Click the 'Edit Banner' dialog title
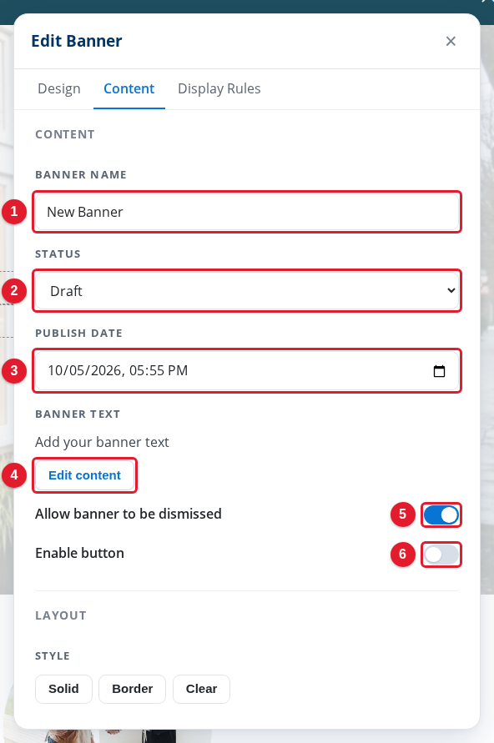The height and width of the screenshot is (743, 494). click(77, 41)
